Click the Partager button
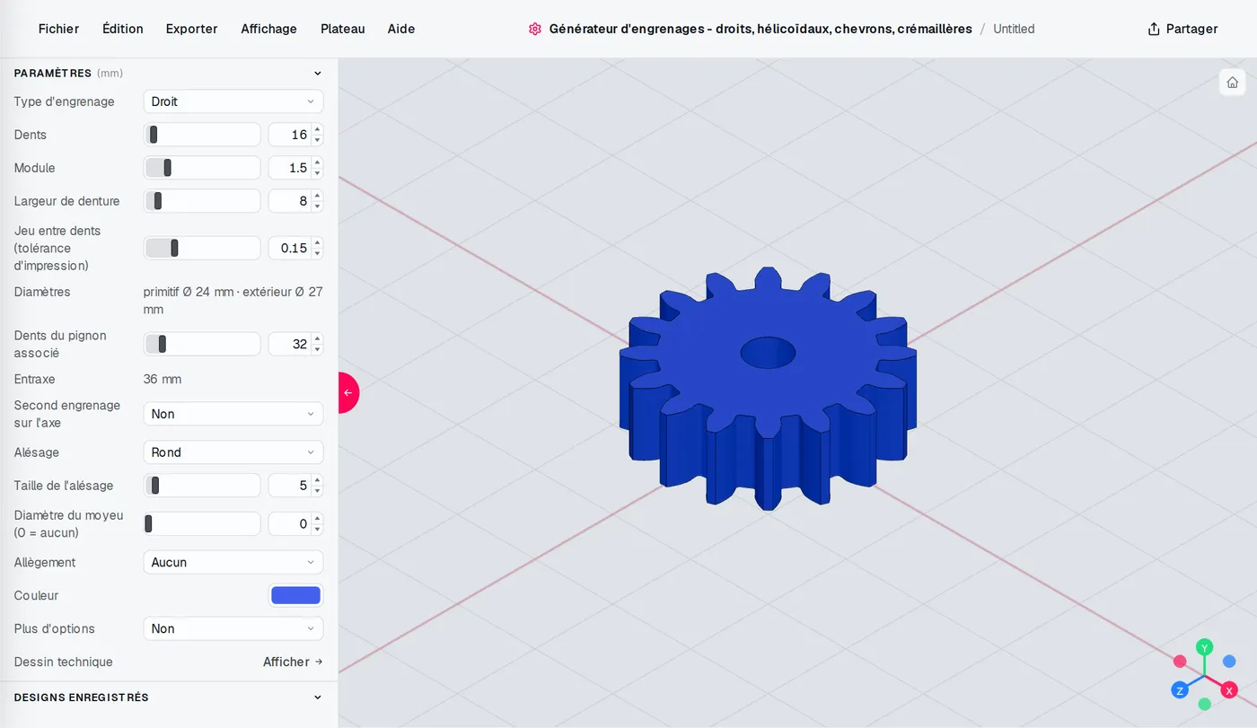 (1182, 29)
